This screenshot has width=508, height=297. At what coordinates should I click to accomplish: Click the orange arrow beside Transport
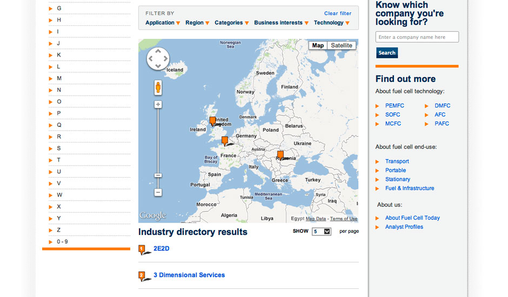coord(377,161)
